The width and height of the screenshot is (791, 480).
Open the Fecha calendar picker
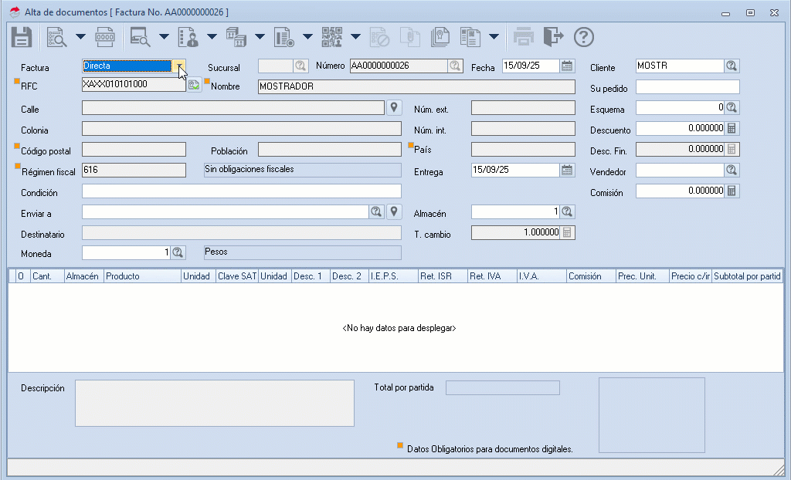pos(568,66)
